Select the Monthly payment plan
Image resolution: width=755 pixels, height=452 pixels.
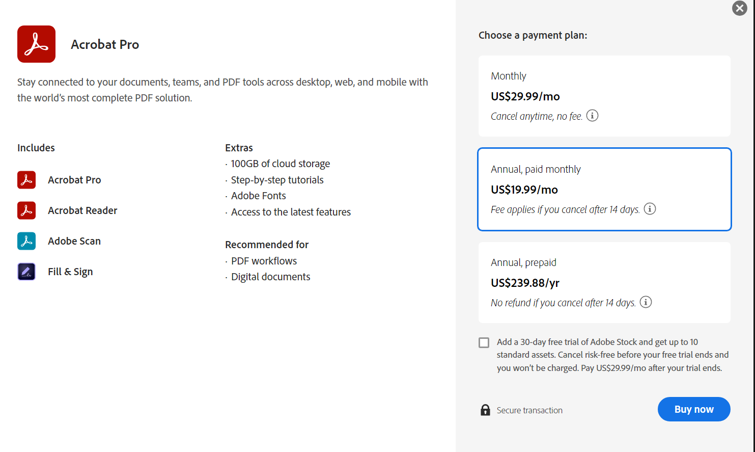tap(604, 95)
